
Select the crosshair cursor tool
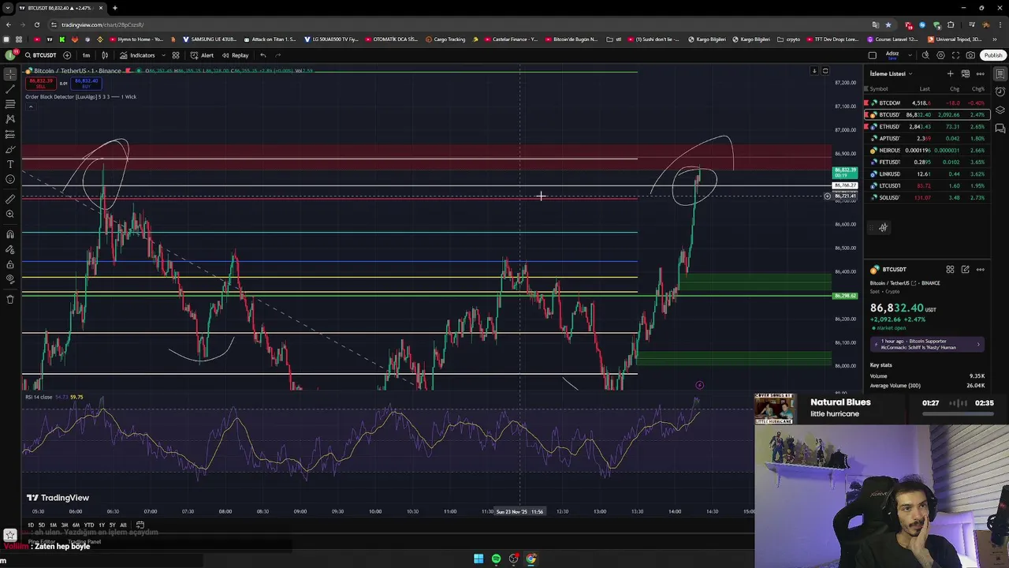click(10, 74)
